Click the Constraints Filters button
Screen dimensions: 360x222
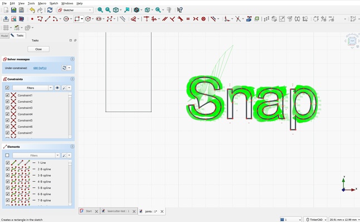coord(30,88)
